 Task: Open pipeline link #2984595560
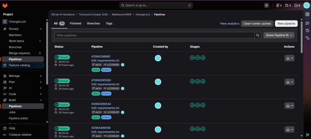[101, 80]
